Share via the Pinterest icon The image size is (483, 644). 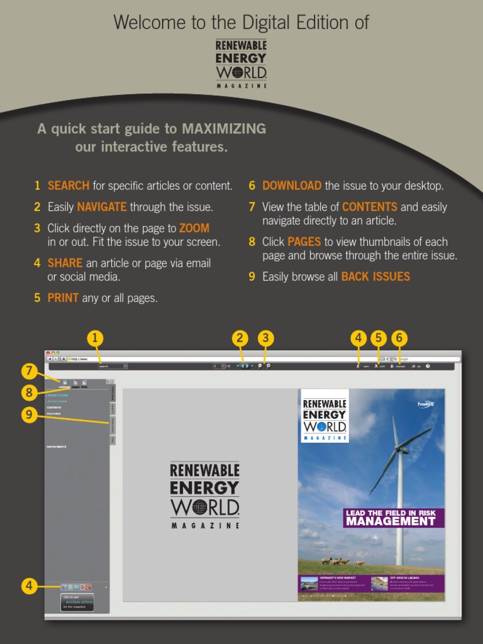(82, 587)
